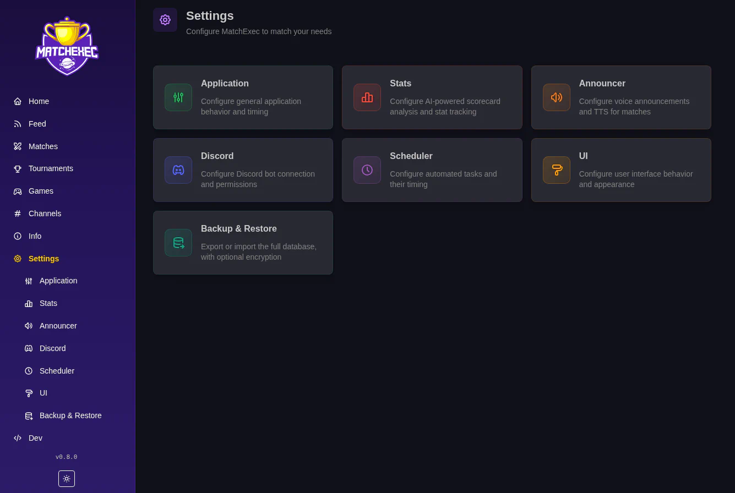Click the UI paint-roller icon on its card

click(557, 170)
